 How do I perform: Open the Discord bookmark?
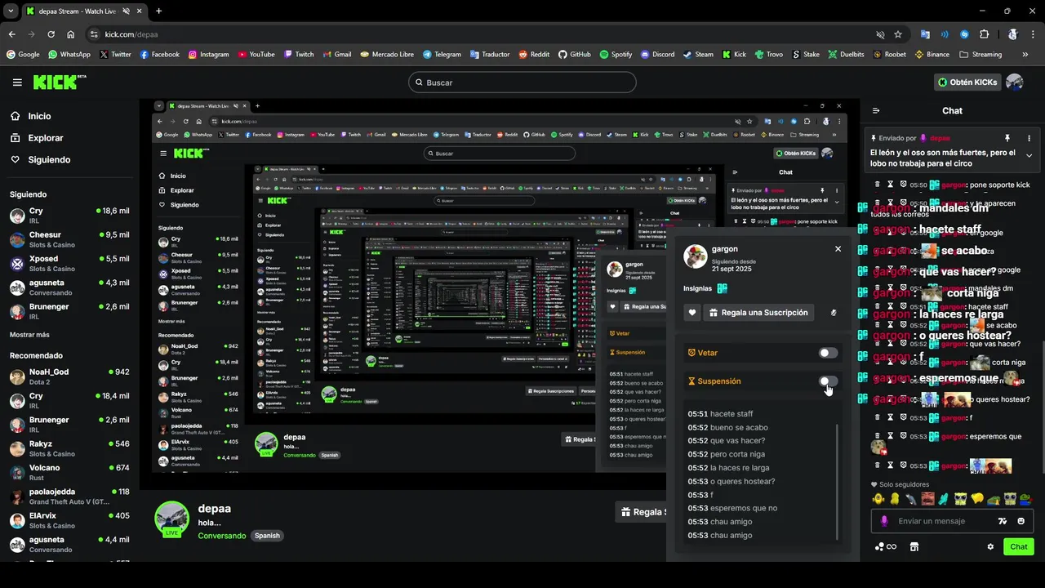tap(657, 55)
